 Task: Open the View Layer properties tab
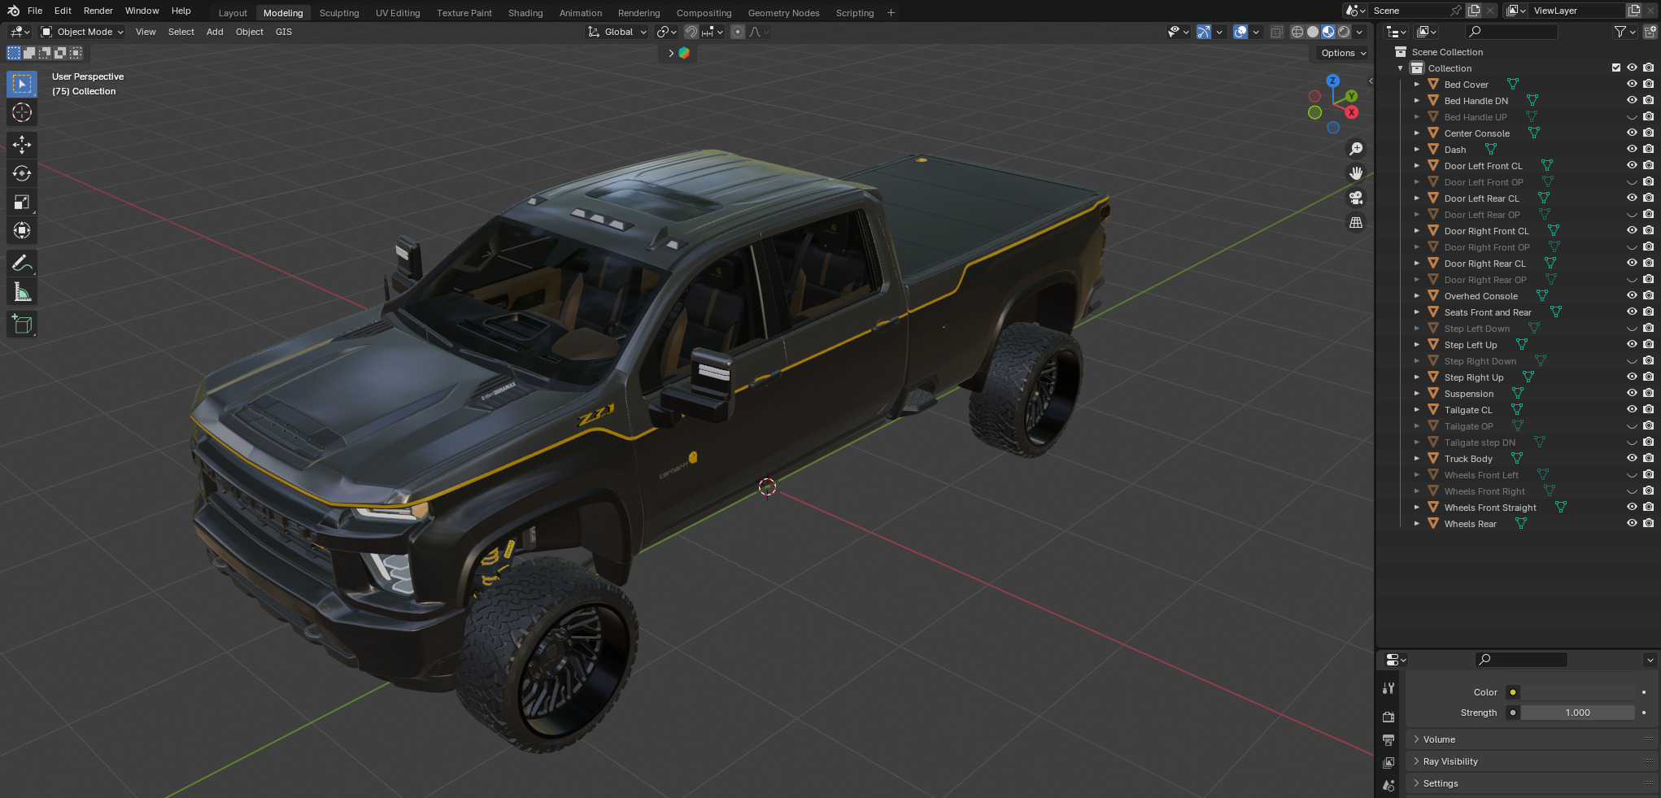pyautogui.click(x=1389, y=762)
